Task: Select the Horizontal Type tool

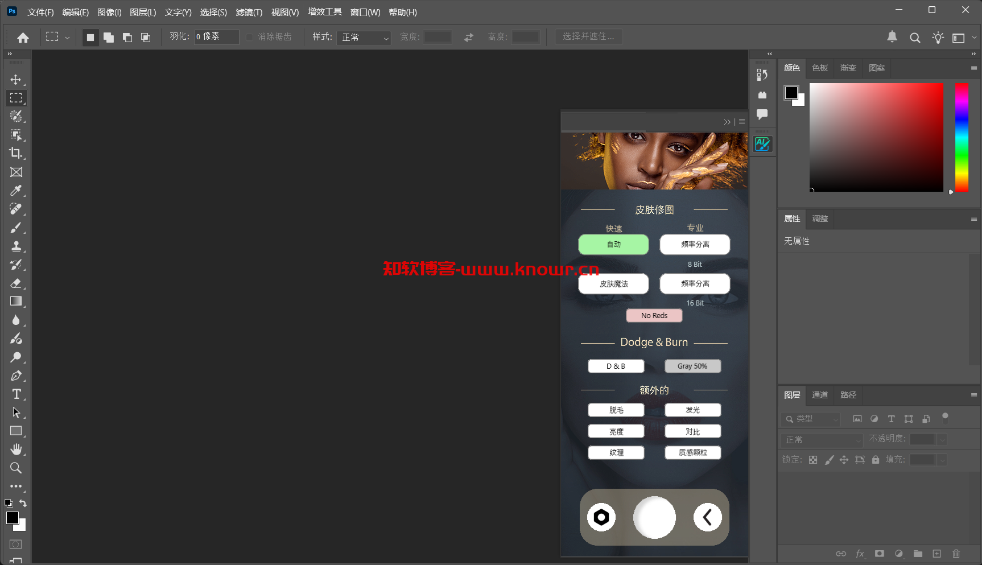Action: click(16, 394)
